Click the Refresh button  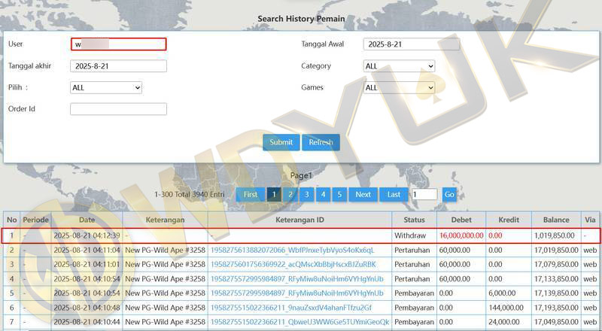(x=321, y=142)
